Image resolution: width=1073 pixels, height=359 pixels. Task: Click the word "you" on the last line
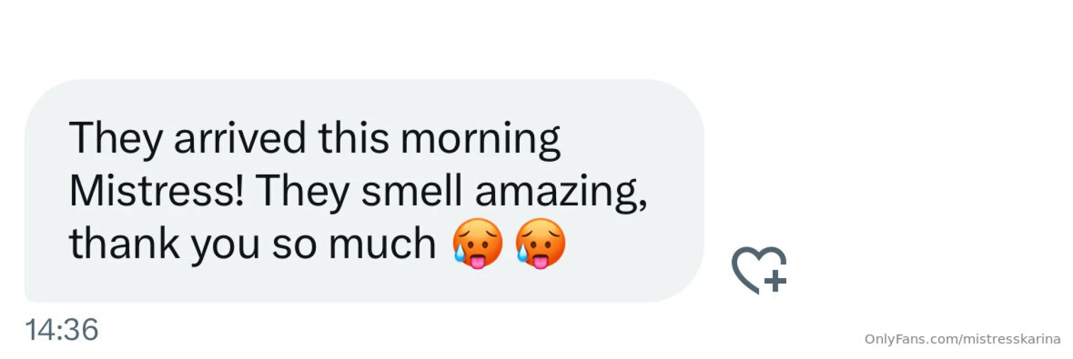click(225, 248)
